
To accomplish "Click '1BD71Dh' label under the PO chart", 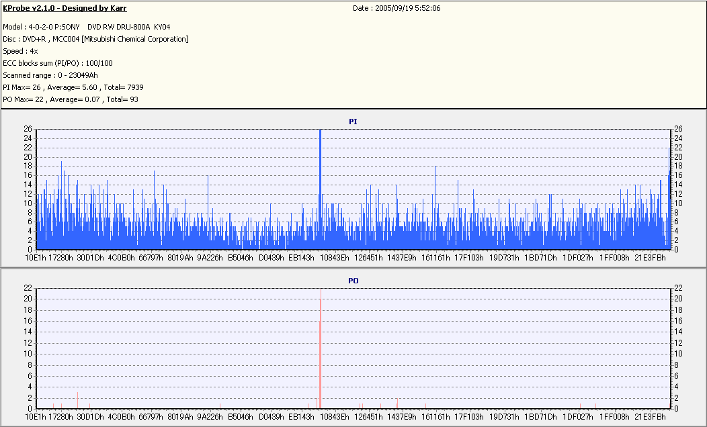I will [540, 417].
